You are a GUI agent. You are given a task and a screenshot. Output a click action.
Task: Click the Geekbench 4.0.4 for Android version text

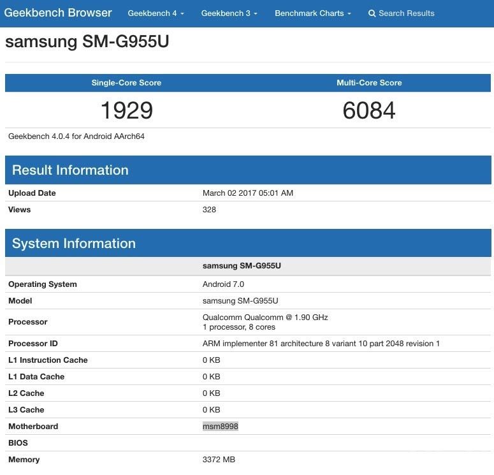tap(76, 136)
